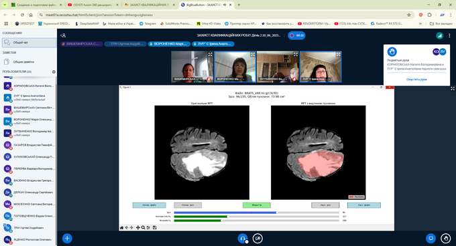This screenshot has width=456, height=246.
Task: Open matplotlib configure subplots icon
Action: [x=148, y=228]
